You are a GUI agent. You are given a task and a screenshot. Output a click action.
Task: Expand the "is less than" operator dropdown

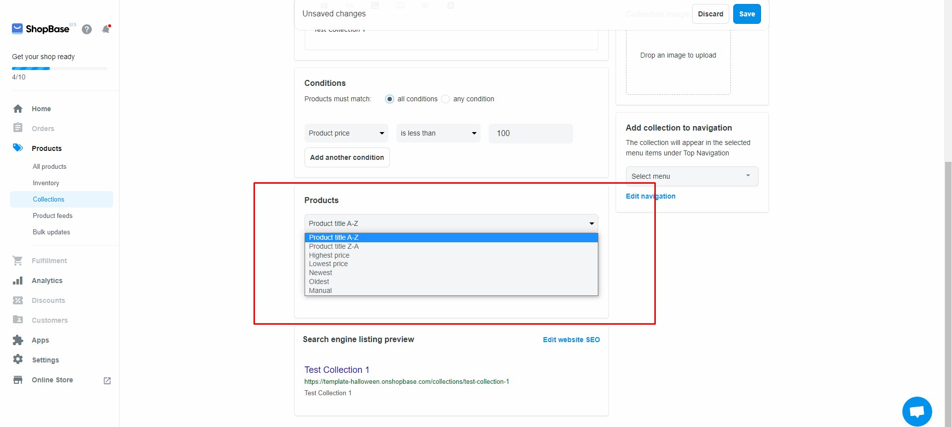[x=438, y=133]
